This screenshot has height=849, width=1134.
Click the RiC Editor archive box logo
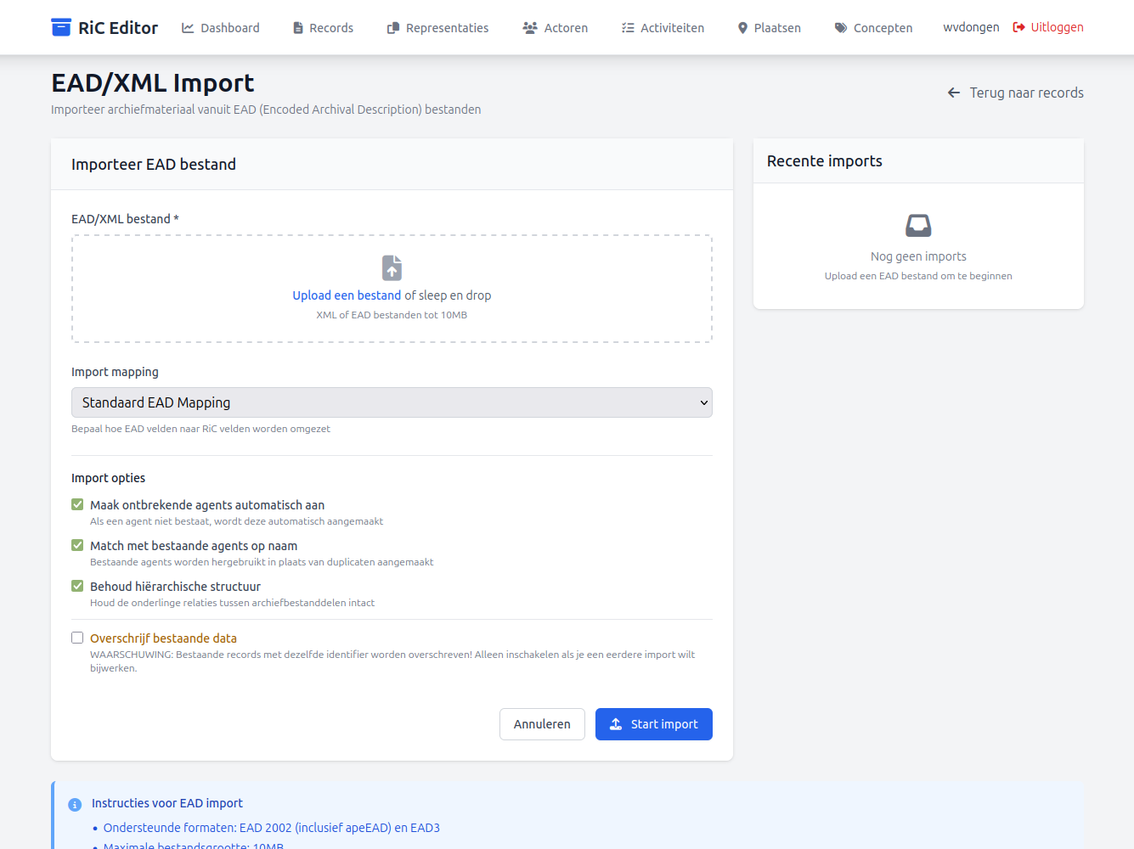[61, 27]
